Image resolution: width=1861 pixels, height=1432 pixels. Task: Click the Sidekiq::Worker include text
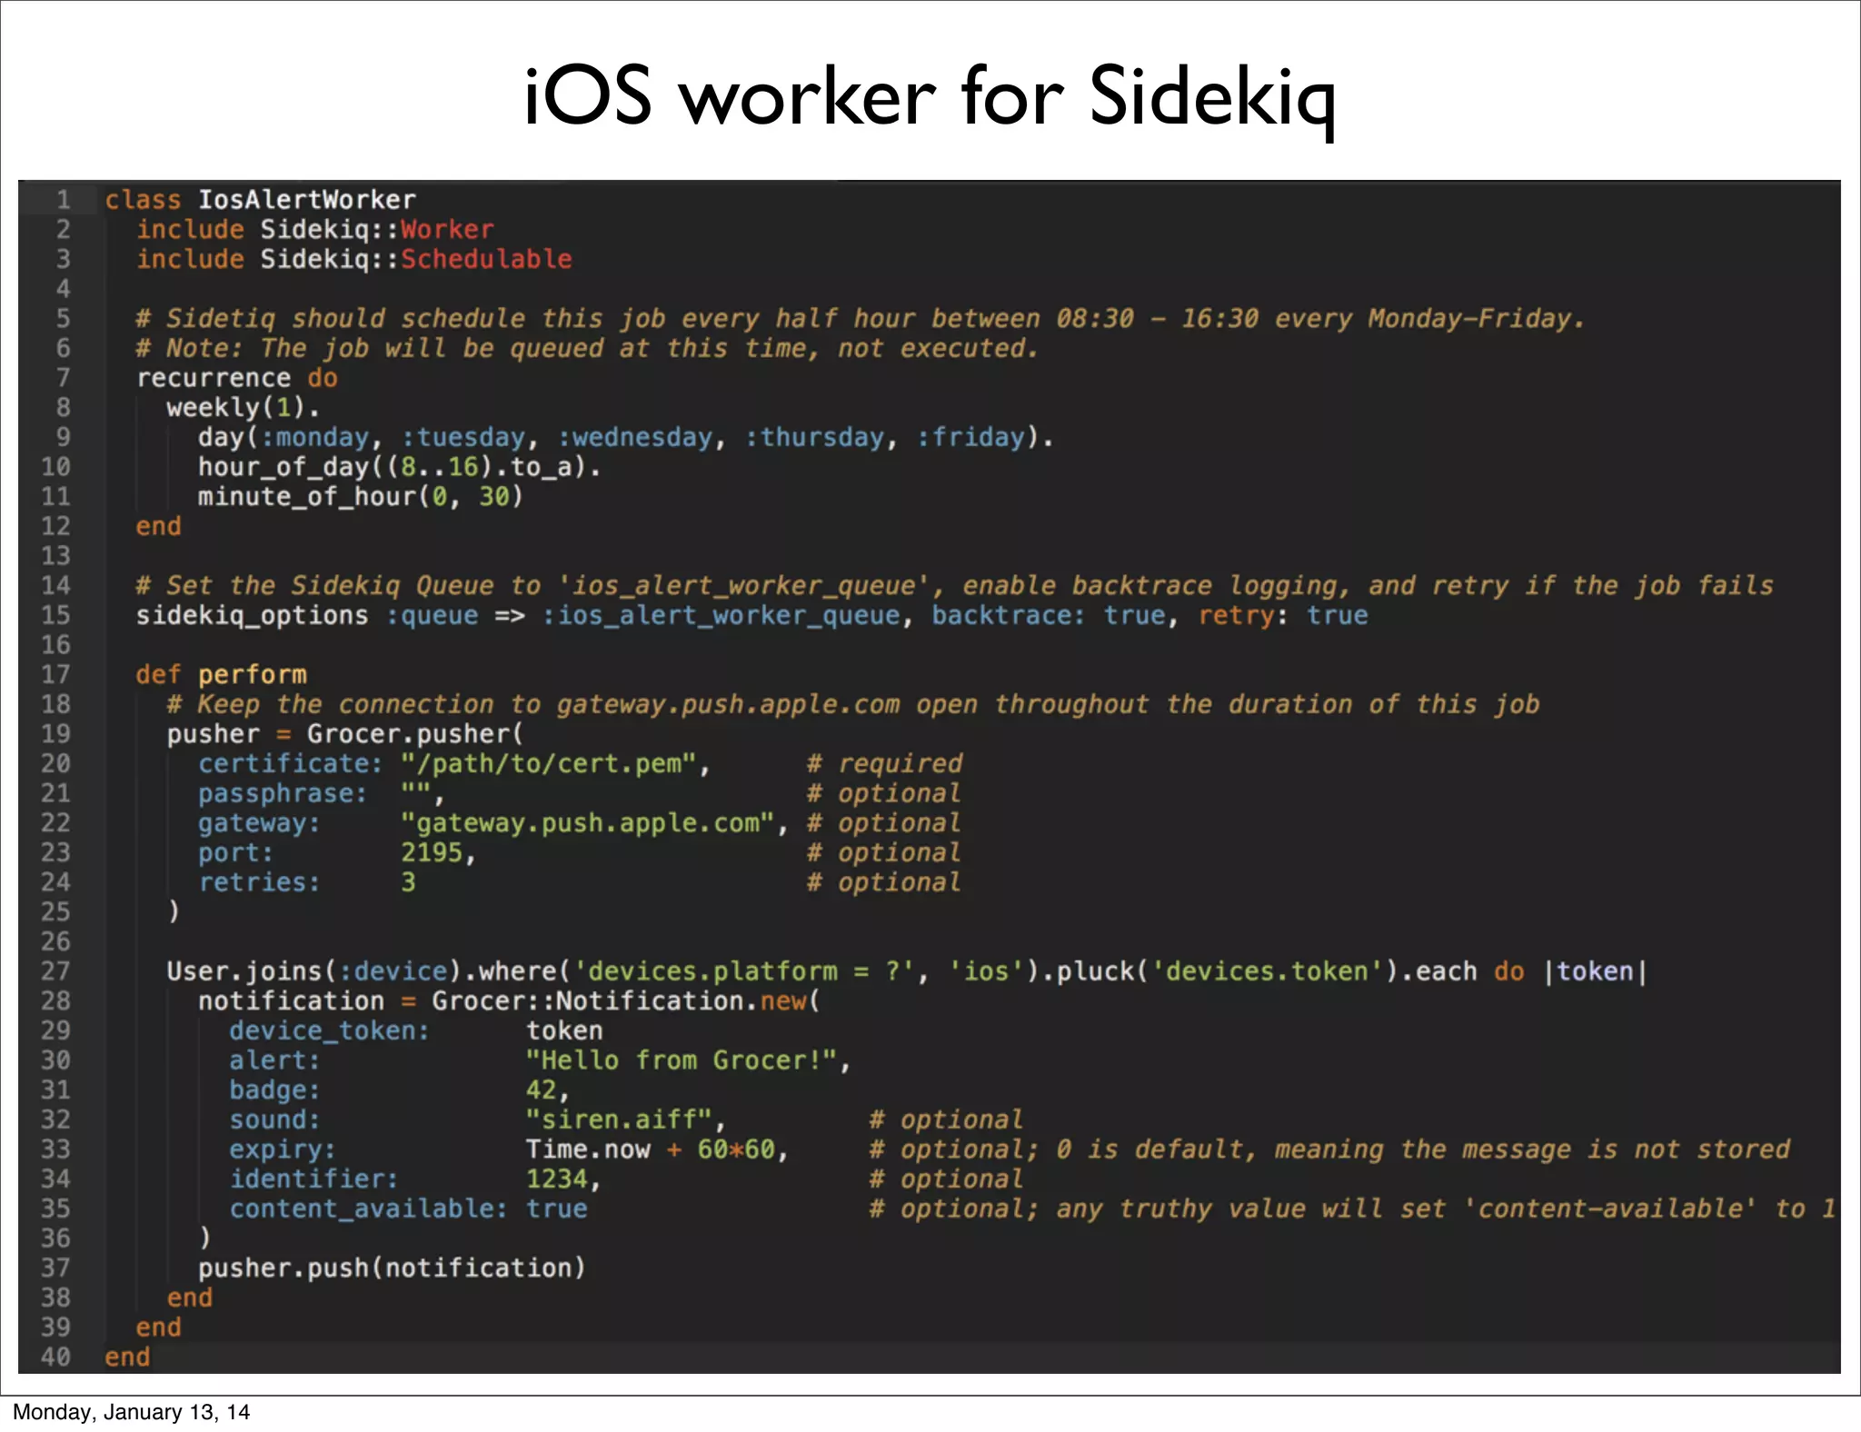(376, 229)
